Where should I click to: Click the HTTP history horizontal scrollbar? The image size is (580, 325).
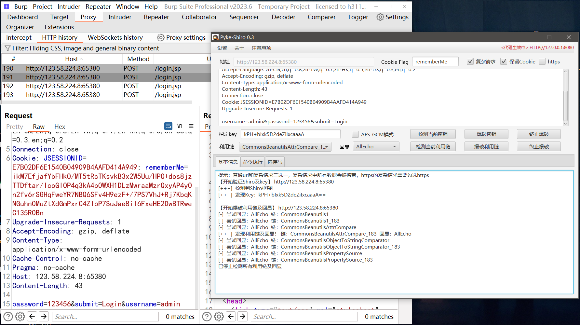pos(97,102)
